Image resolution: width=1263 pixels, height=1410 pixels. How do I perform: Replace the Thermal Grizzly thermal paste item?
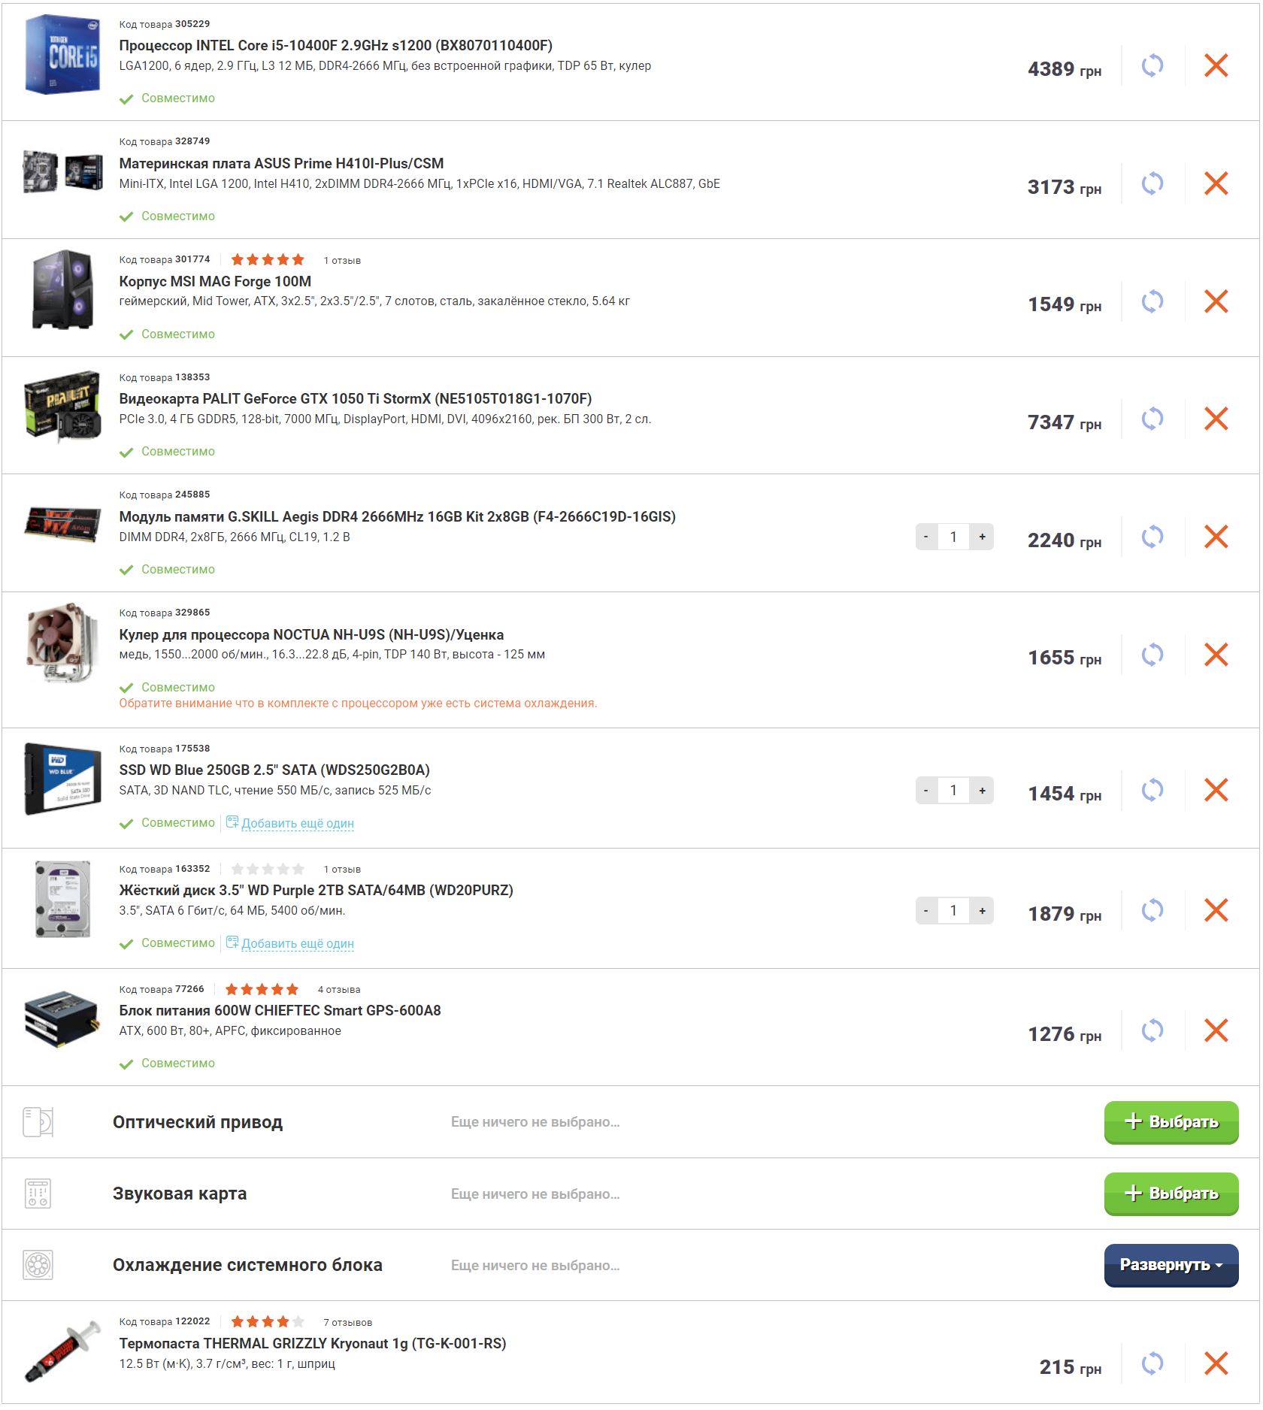coord(1152,1363)
